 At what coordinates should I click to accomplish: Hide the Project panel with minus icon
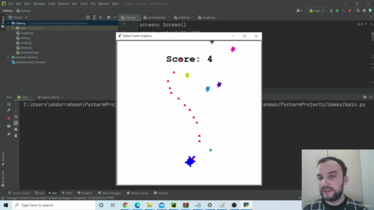click(115, 17)
